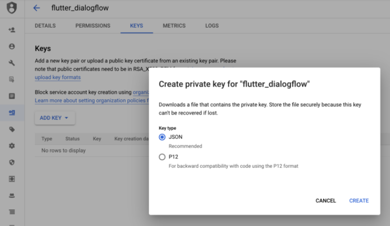The width and height of the screenshot is (390, 226).
Task: Open the Settings gear sidebar icon
Action: point(12,146)
